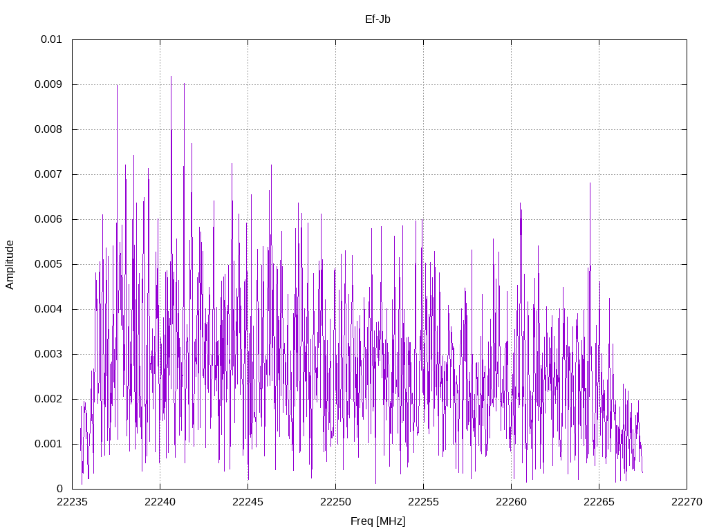Click the x-axis tick label 22235
Viewport: 708px width, 531px height.
[72, 502]
